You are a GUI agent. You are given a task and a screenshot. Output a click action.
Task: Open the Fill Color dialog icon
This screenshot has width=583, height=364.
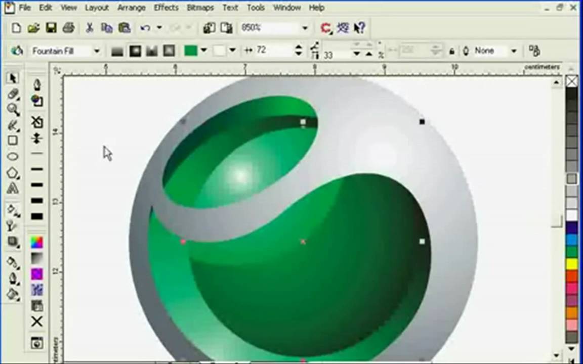tap(37, 242)
